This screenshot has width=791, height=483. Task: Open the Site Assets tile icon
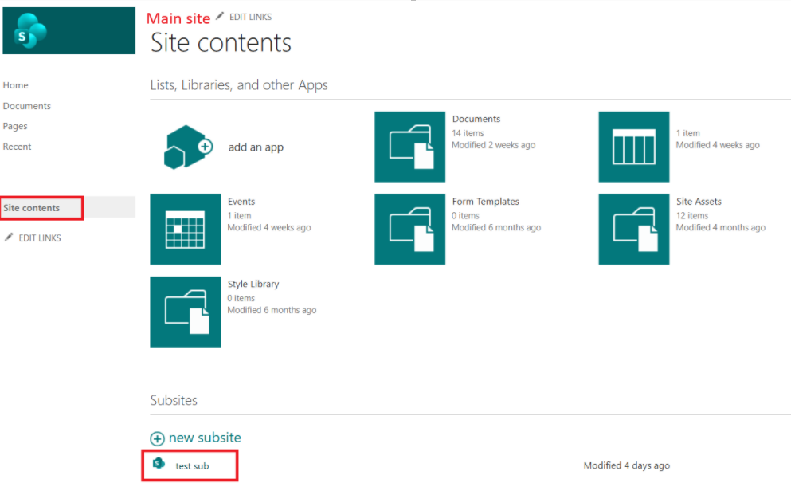point(633,229)
